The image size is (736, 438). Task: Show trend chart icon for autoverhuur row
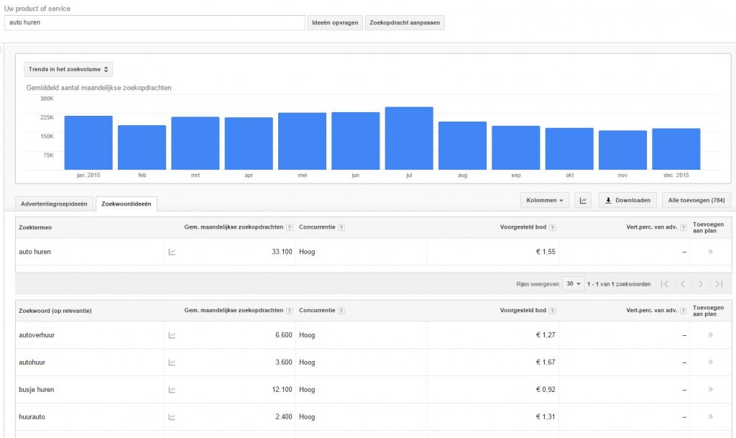click(172, 335)
